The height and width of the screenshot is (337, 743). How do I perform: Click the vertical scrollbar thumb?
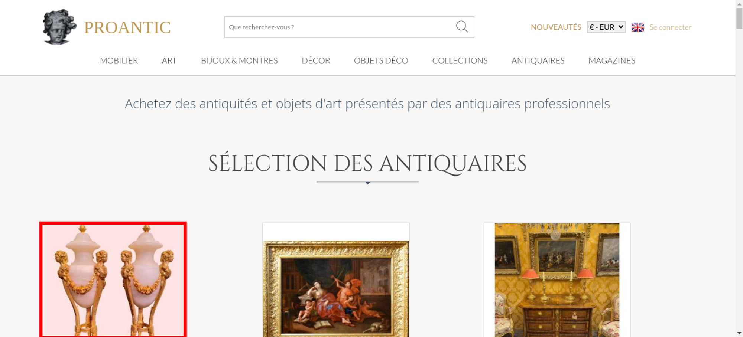click(x=739, y=18)
